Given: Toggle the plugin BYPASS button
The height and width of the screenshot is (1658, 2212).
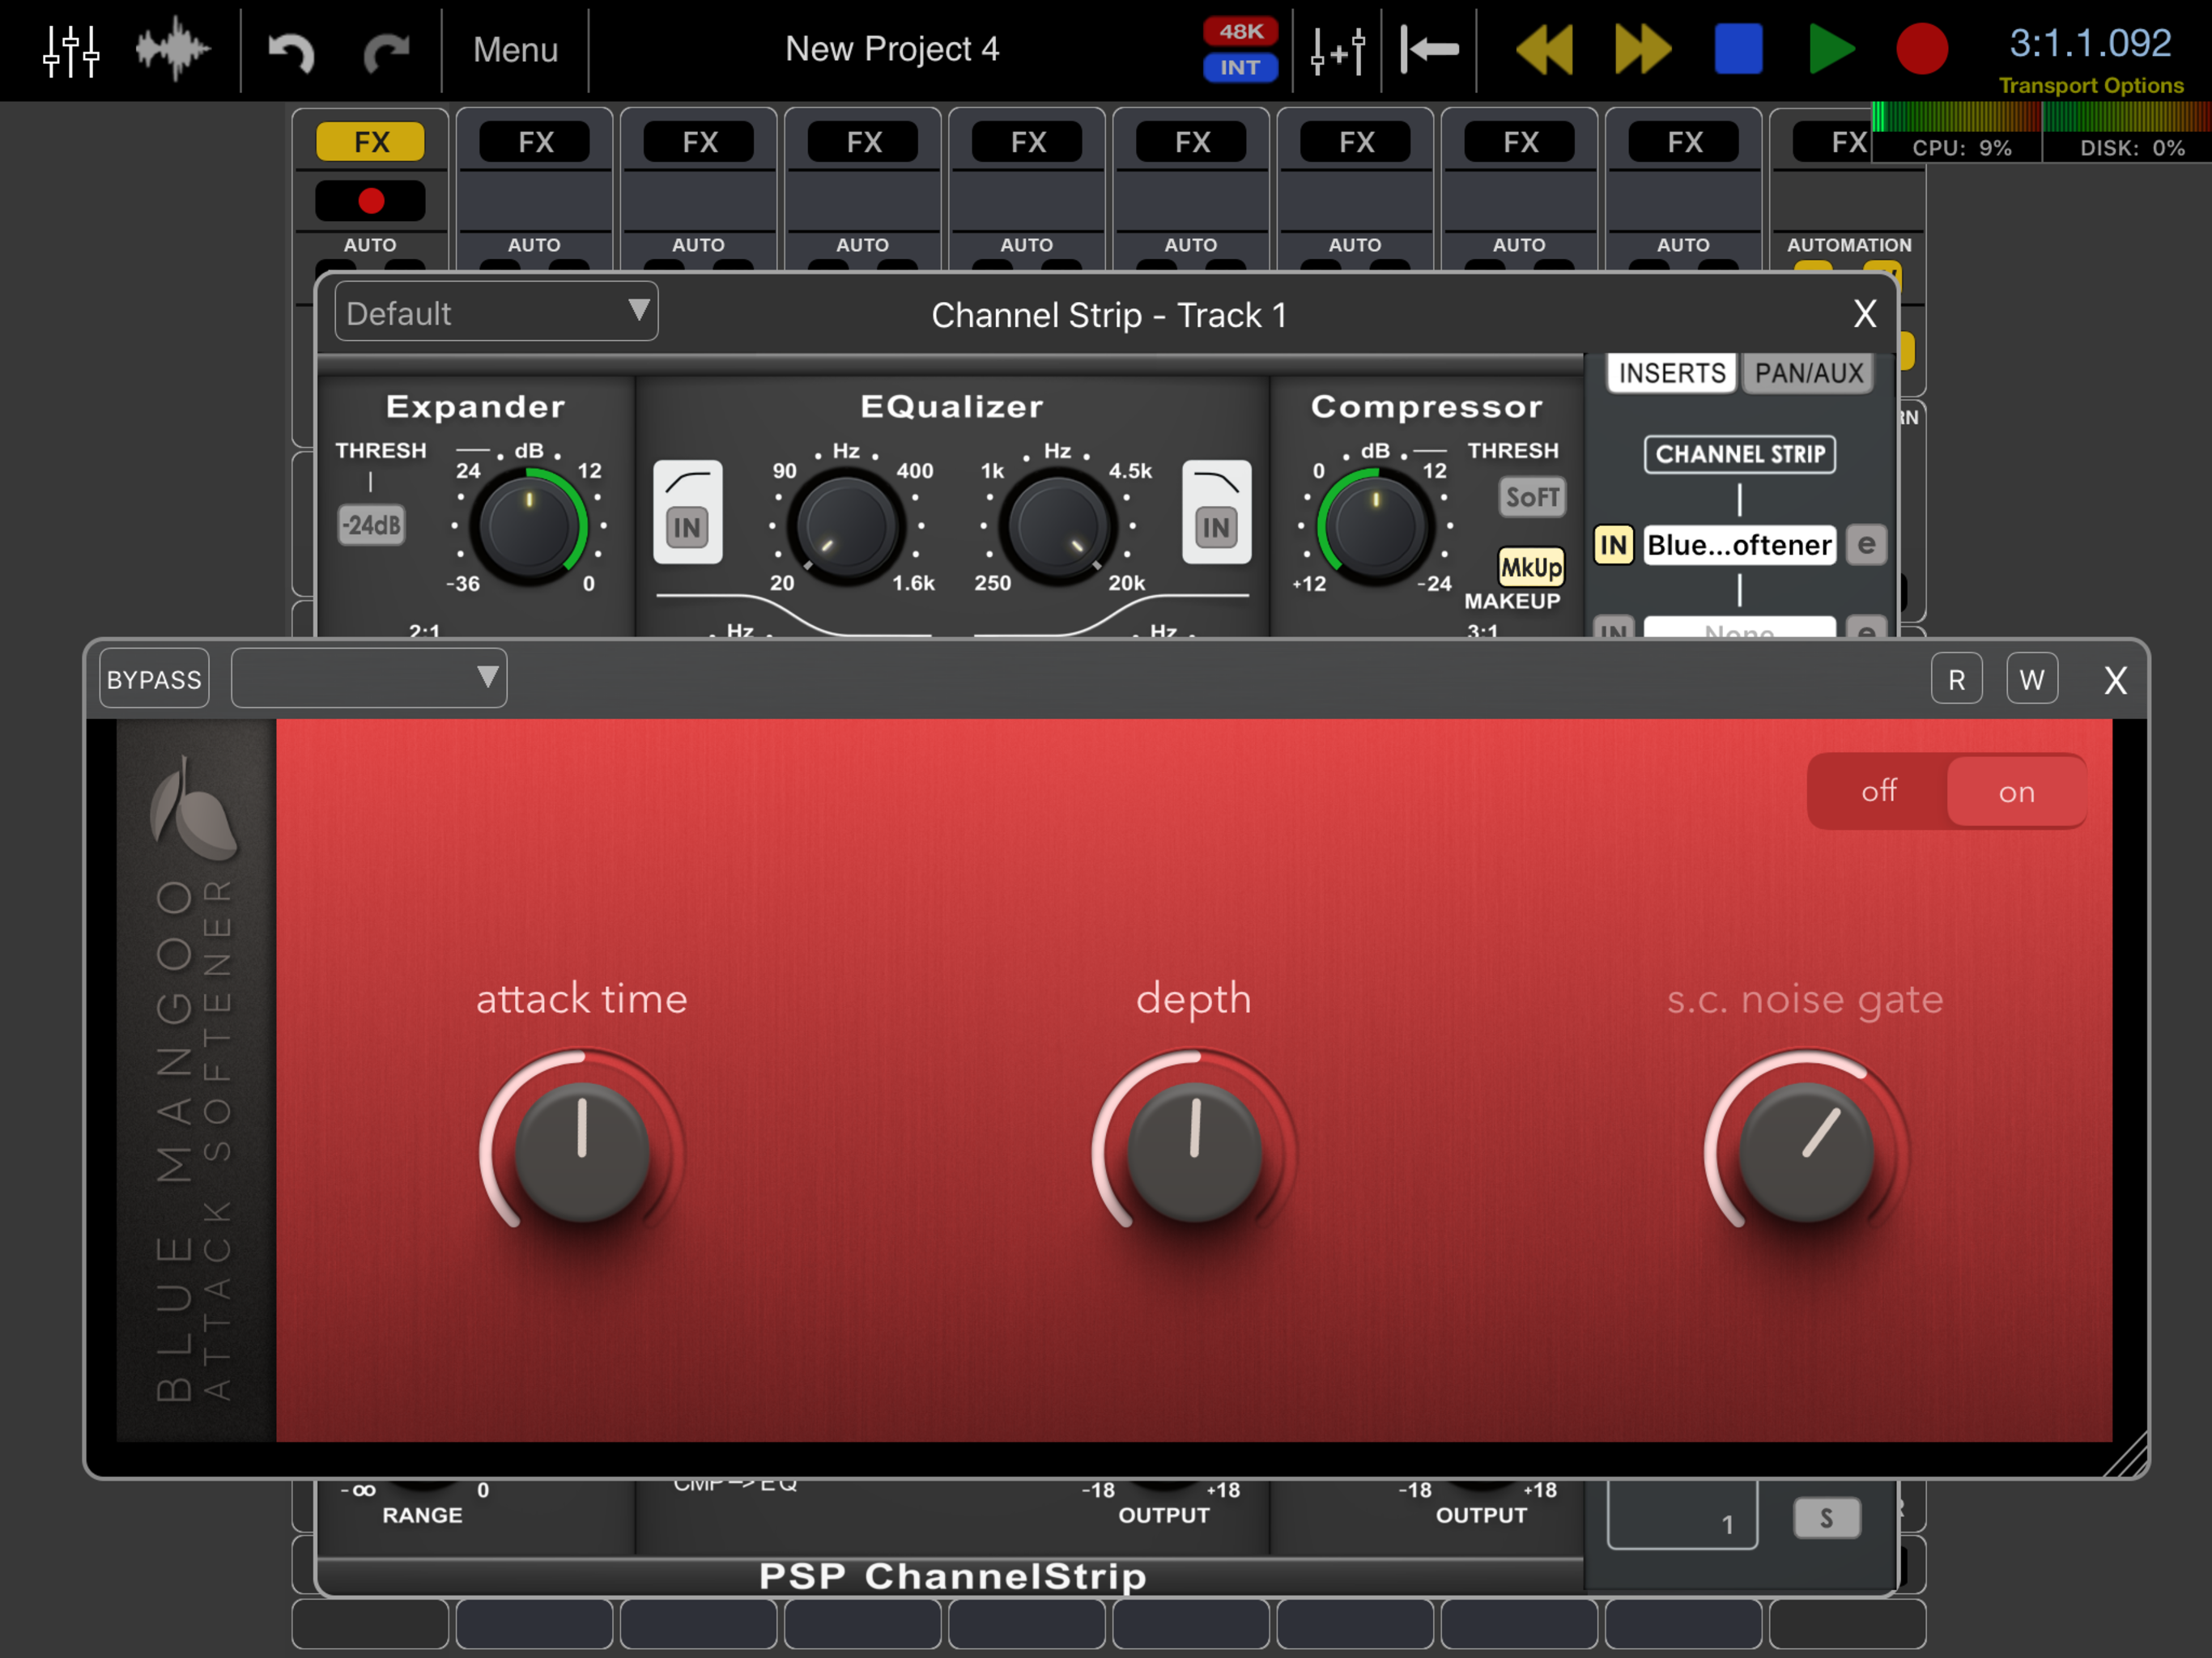Looking at the screenshot, I should (x=154, y=680).
